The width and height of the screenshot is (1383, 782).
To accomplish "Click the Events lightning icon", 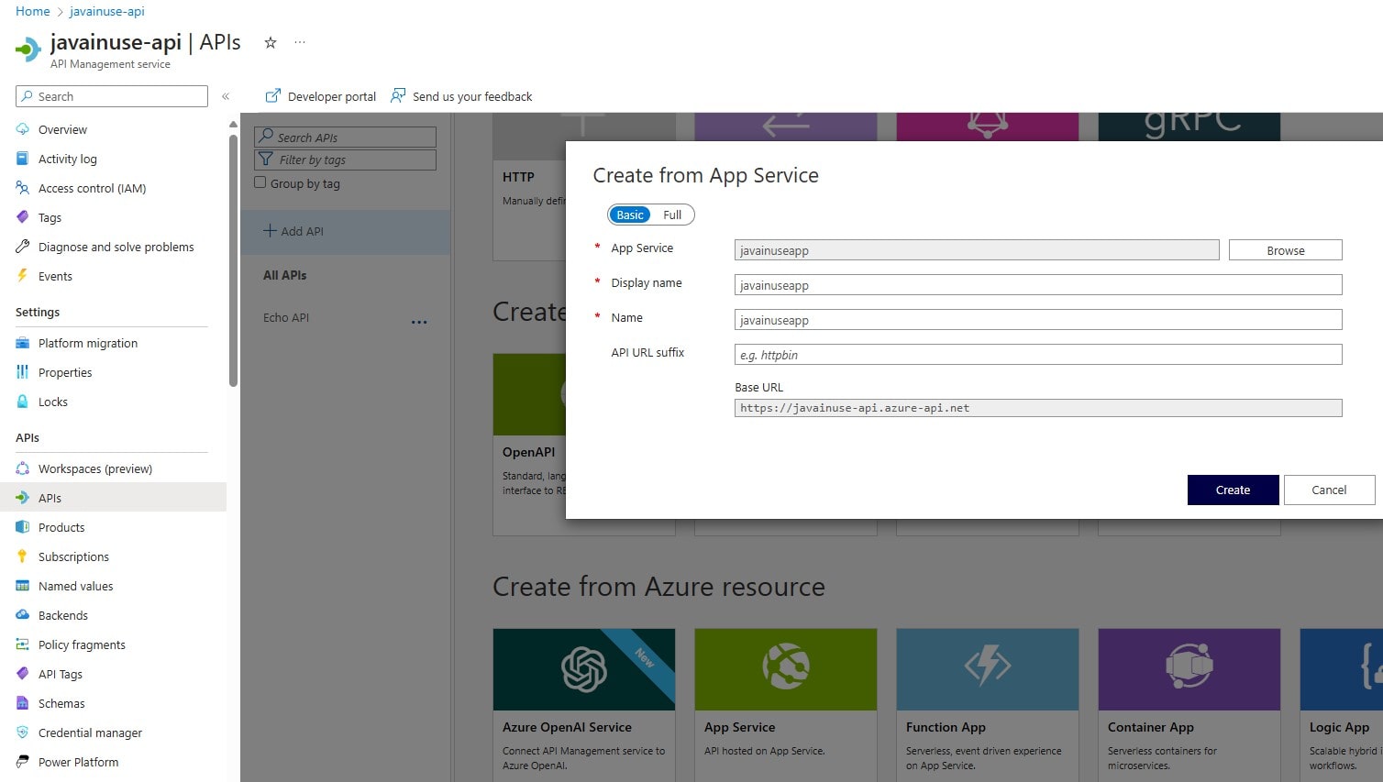I will coord(23,276).
